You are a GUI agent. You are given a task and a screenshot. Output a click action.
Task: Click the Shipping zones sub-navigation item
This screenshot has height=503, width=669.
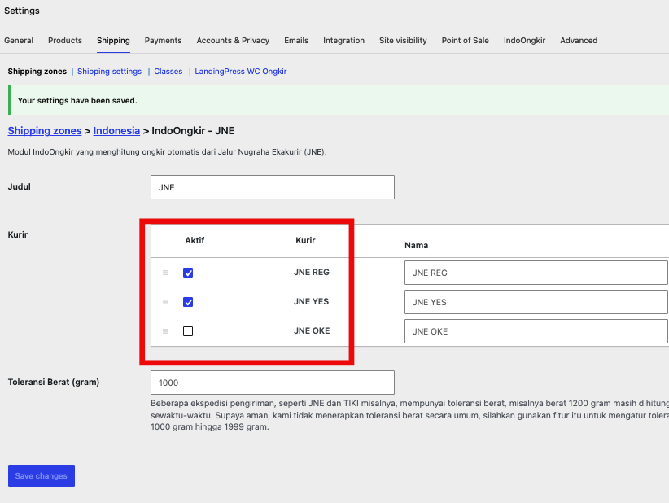tap(37, 72)
